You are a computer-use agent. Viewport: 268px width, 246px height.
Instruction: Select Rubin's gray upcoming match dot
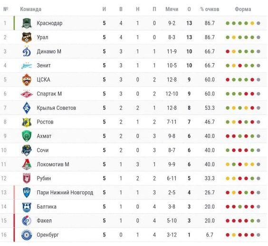[x=258, y=179]
